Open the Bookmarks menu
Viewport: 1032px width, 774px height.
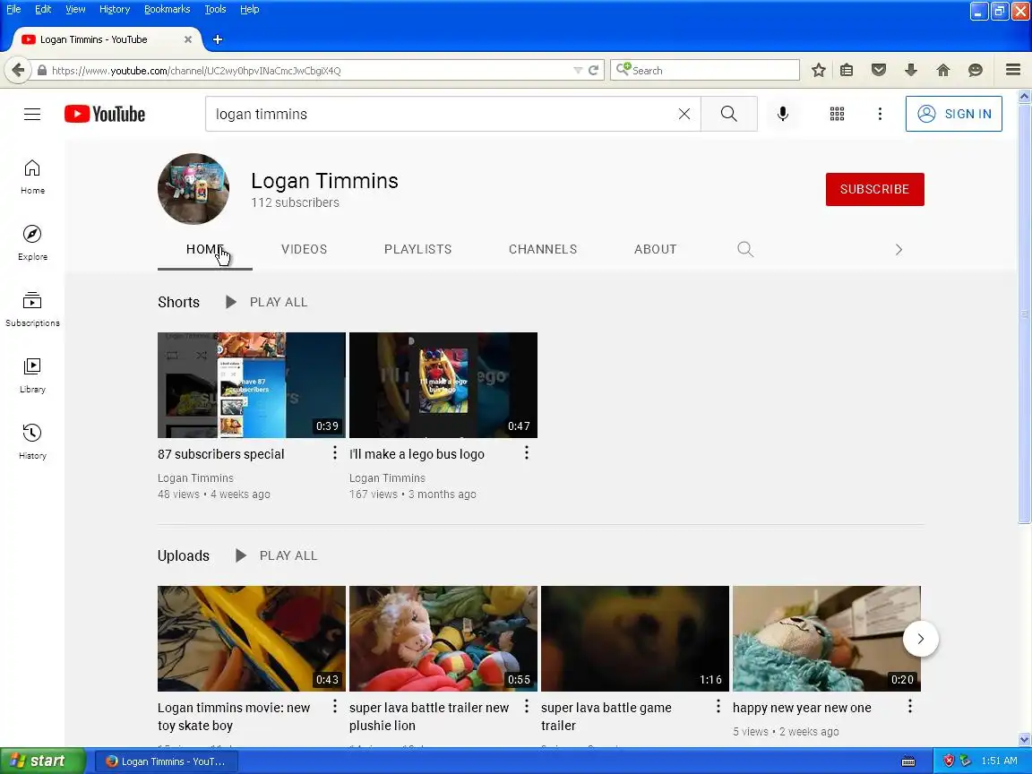click(x=168, y=9)
